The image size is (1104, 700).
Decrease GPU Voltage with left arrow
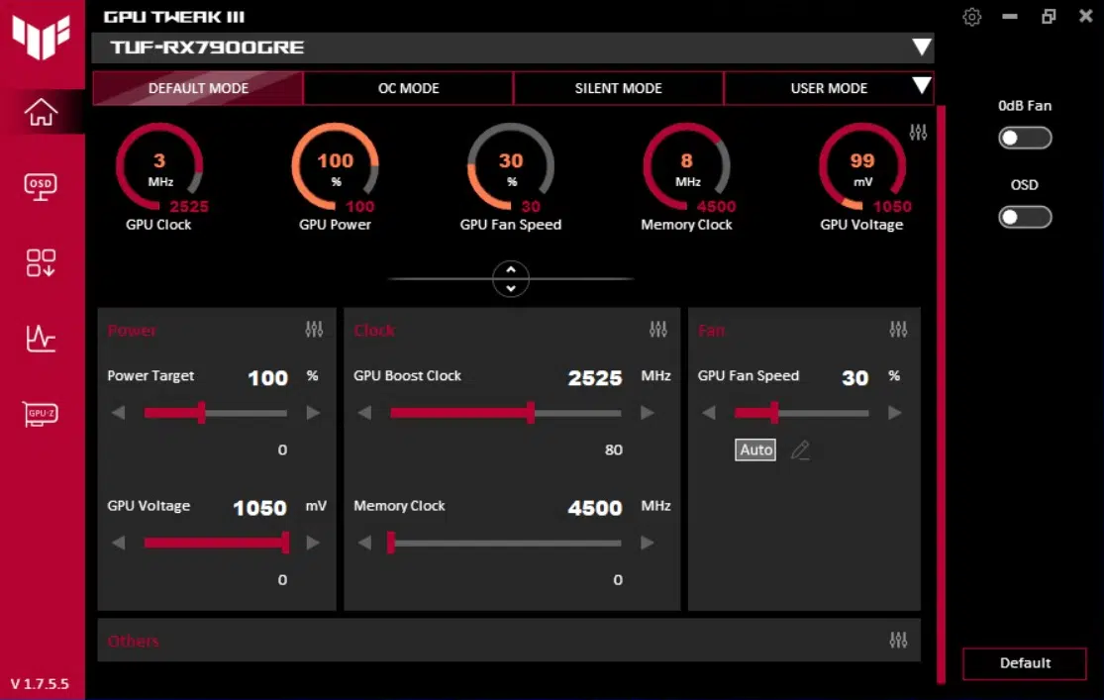[118, 543]
